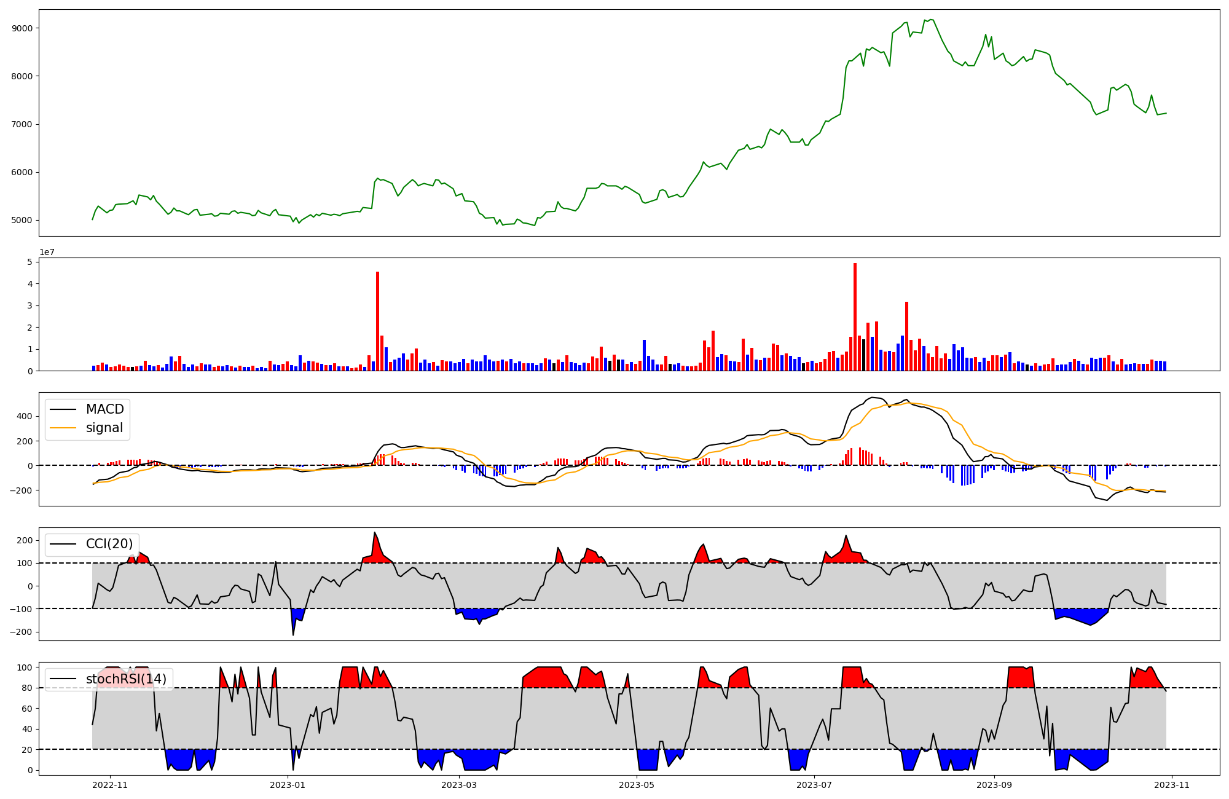Viewport: 1229px width, 799px height.
Task: Click the 80 tick on stochRSI axis
Action: pyautogui.click(x=27, y=688)
